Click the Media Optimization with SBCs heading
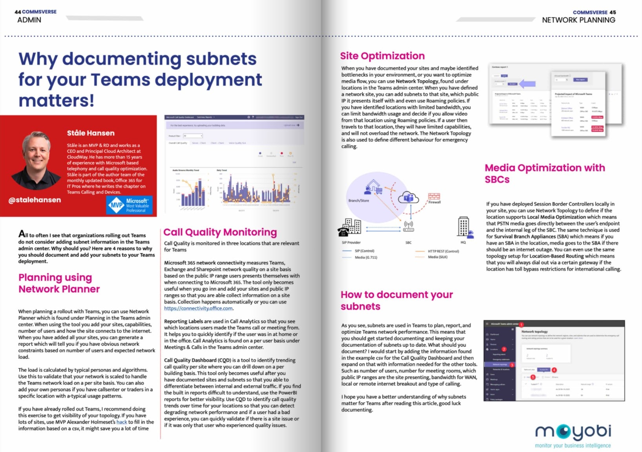Image resolution: width=642 pixels, height=452 pixels. pyautogui.click(x=545, y=173)
